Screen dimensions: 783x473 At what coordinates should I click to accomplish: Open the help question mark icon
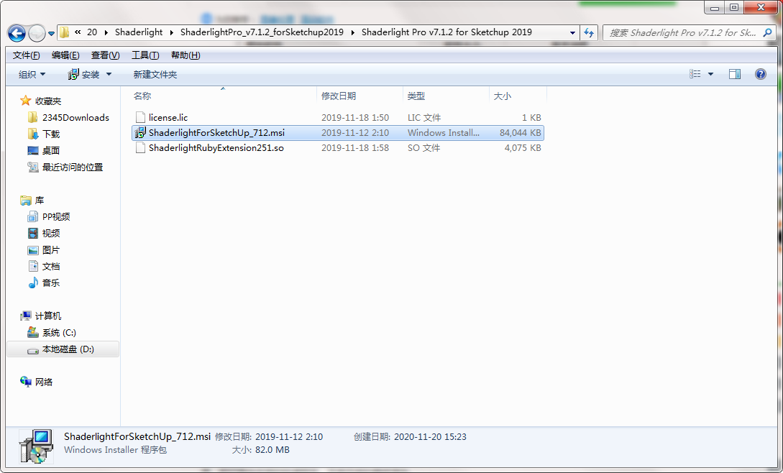click(x=761, y=74)
